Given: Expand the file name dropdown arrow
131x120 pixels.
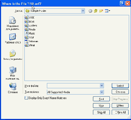Looking at the screenshot, I should pos(102,86).
